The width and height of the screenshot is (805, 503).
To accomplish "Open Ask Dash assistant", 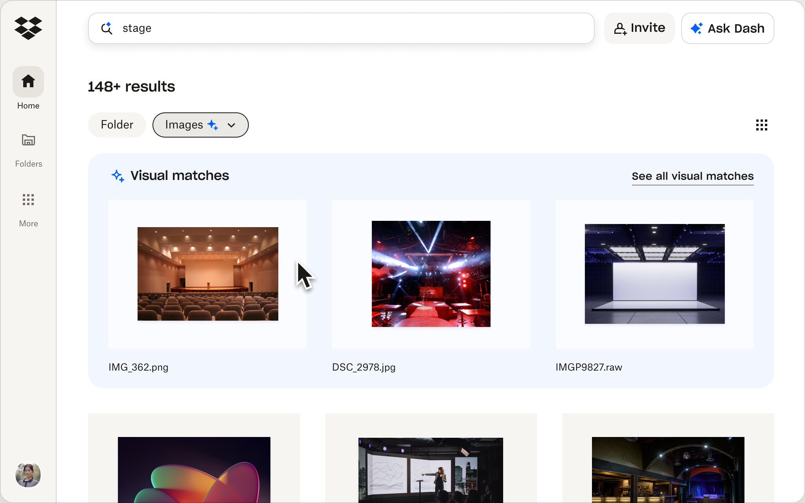I will 728,28.
